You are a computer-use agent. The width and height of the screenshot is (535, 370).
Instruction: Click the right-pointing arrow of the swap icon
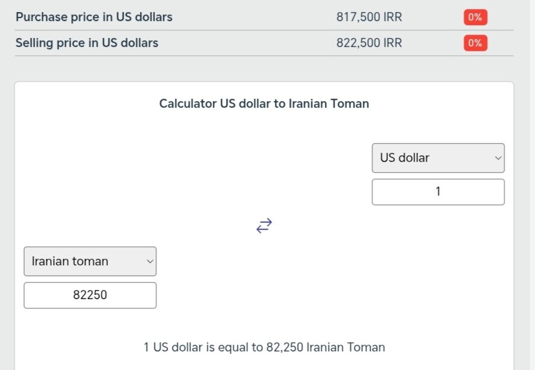267,222
